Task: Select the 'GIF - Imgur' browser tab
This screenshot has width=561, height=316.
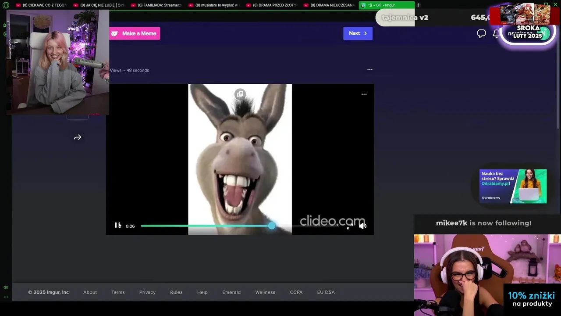Action: 386,5
